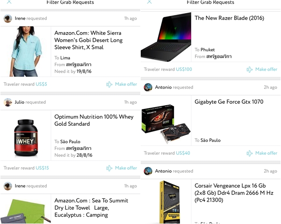The height and width of the screenshot is (224, 281).
Task: Open Corsair Vengeance Lpx 16 Gb title
Action: coord(234,193)
